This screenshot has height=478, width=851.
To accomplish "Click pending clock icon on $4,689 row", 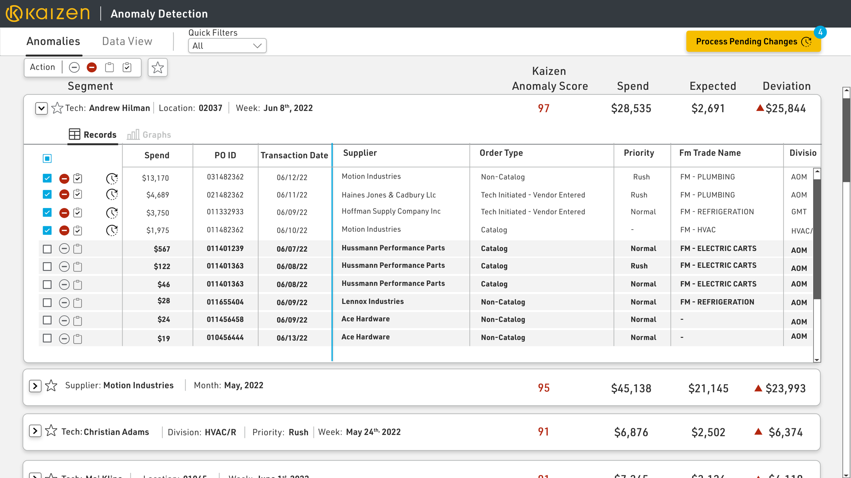I will (x=112, y=194).
